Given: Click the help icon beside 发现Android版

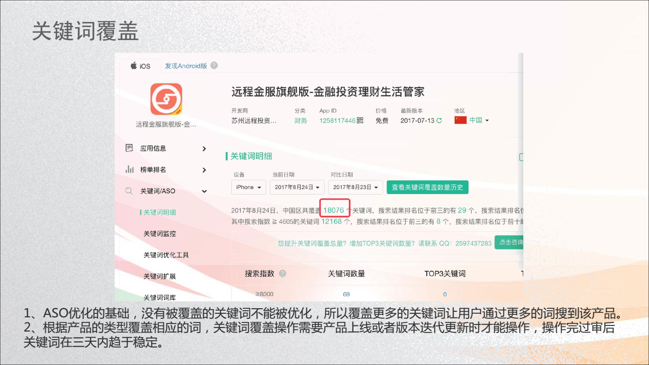Looking at the screenshot, I should point(214,65).
